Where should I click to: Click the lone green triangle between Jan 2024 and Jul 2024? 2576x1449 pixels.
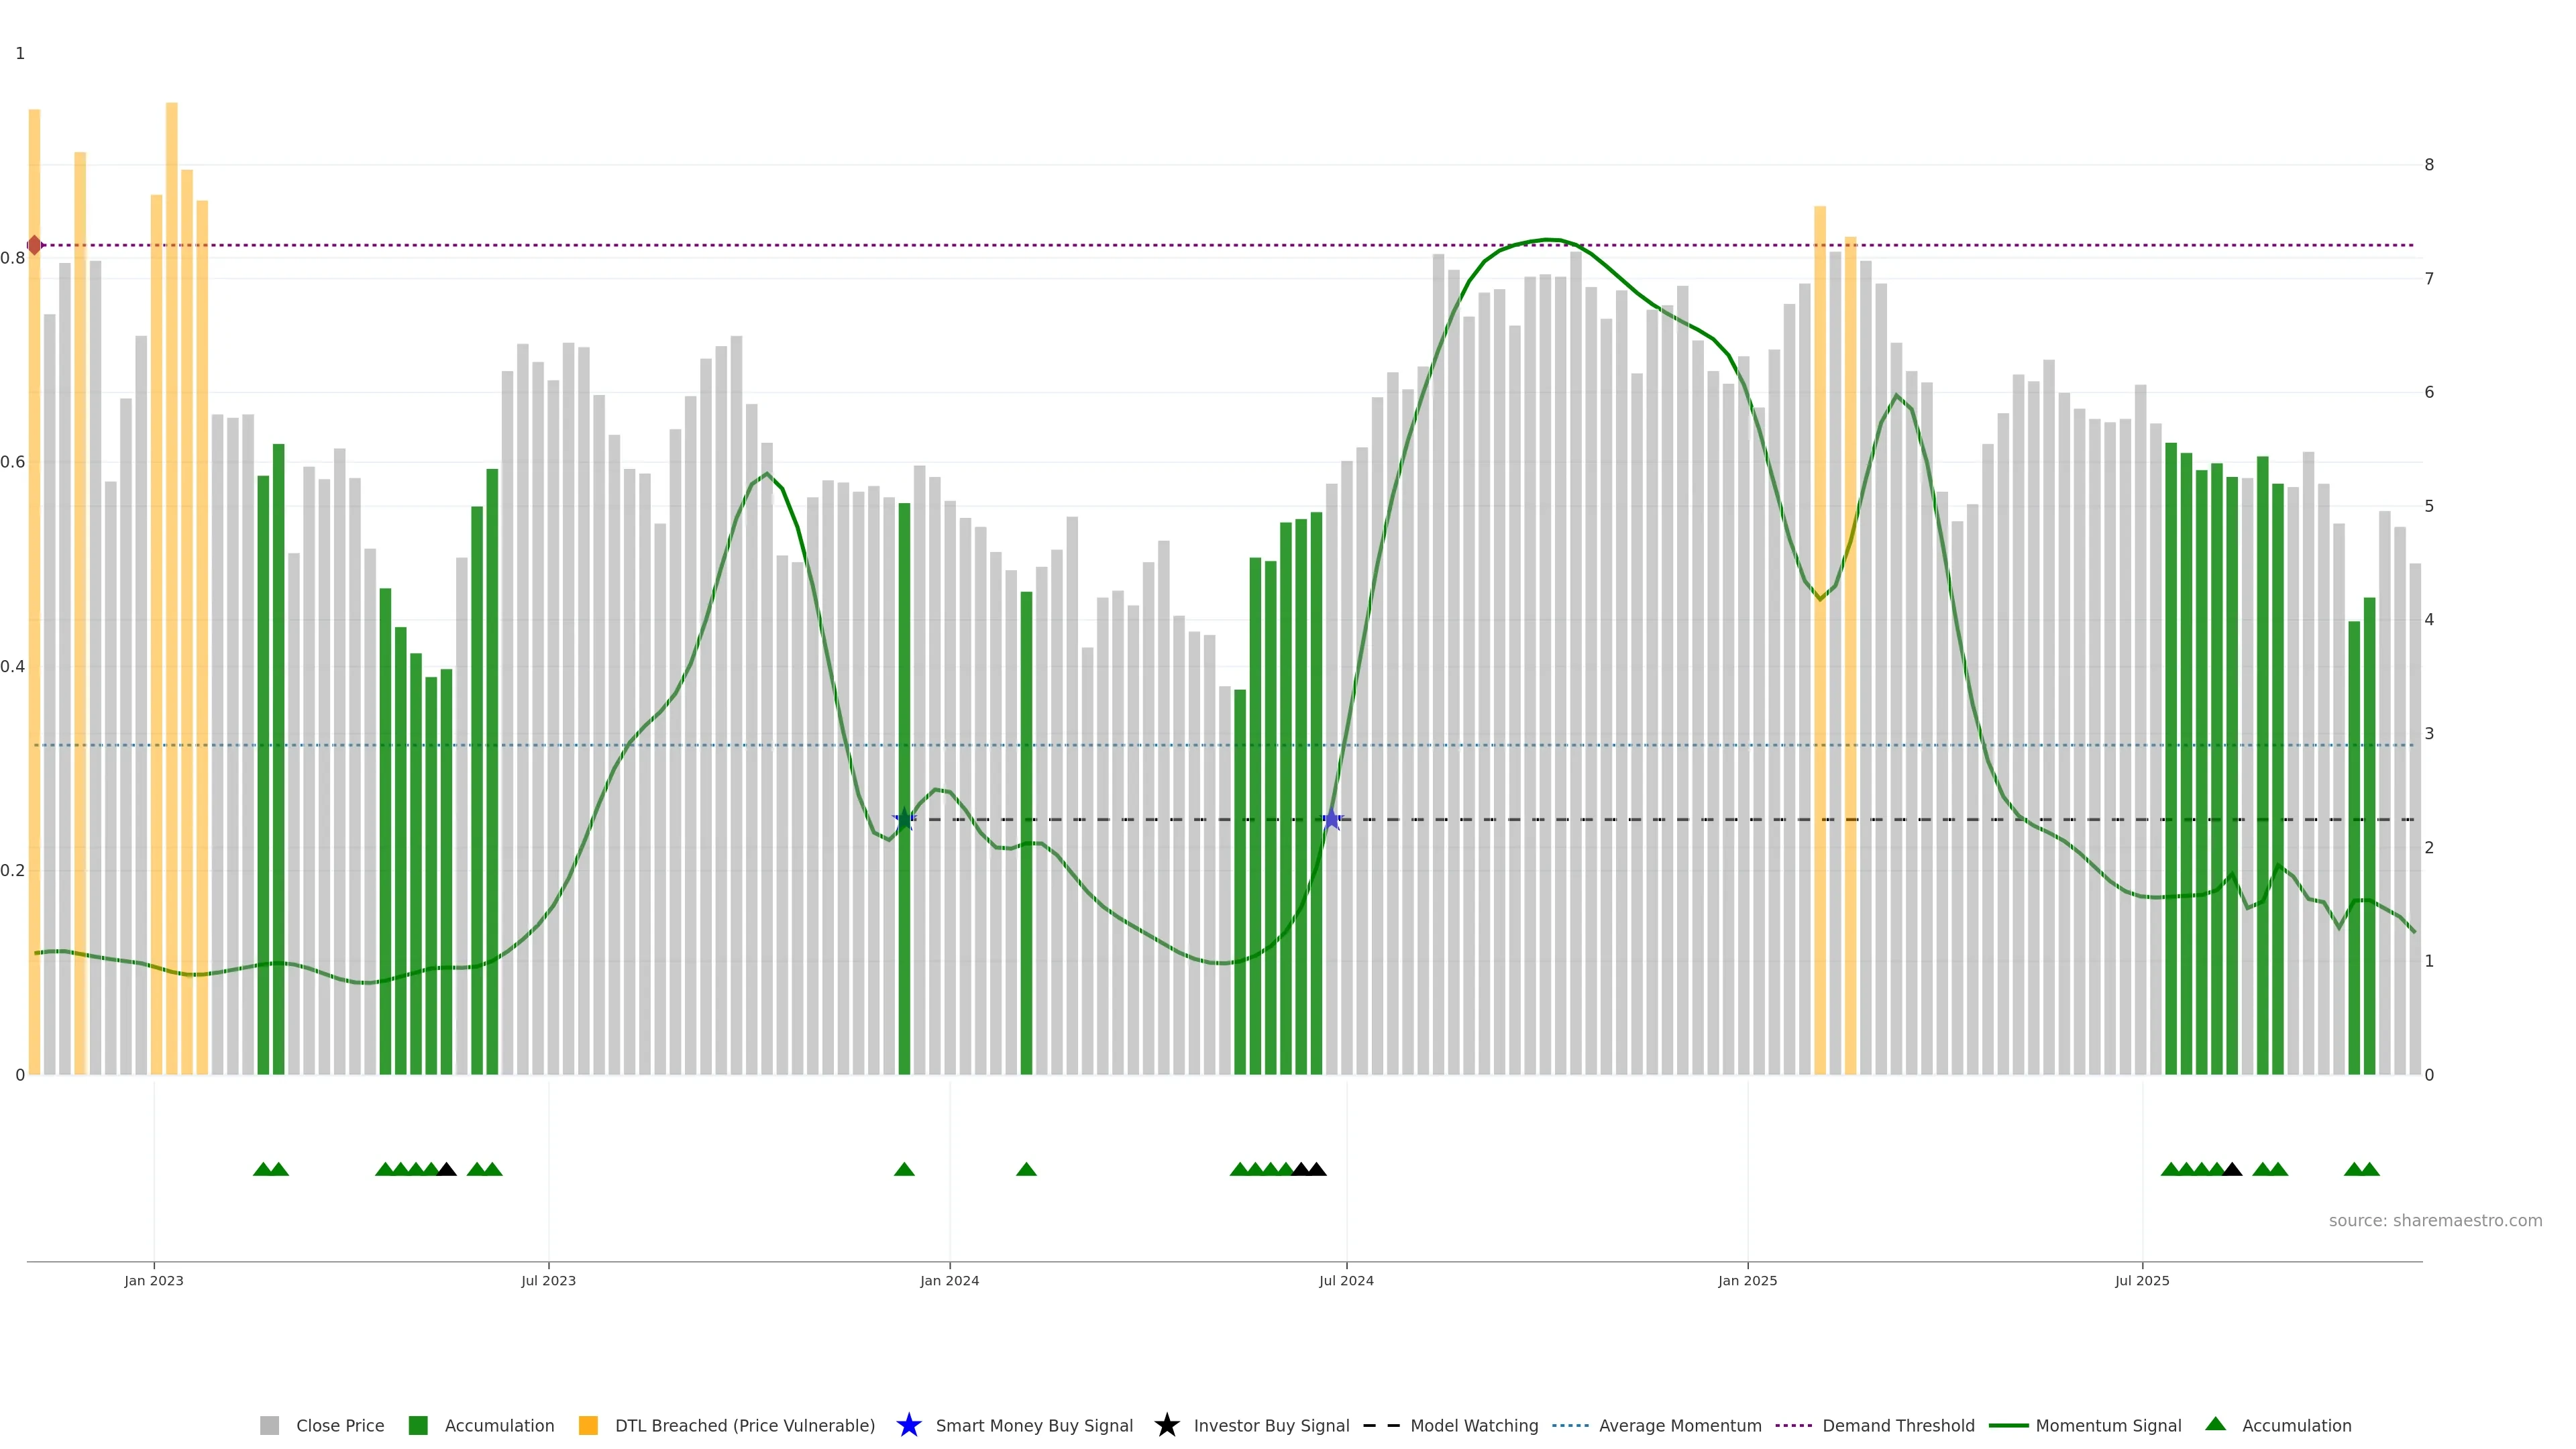coord(1026,1169)
